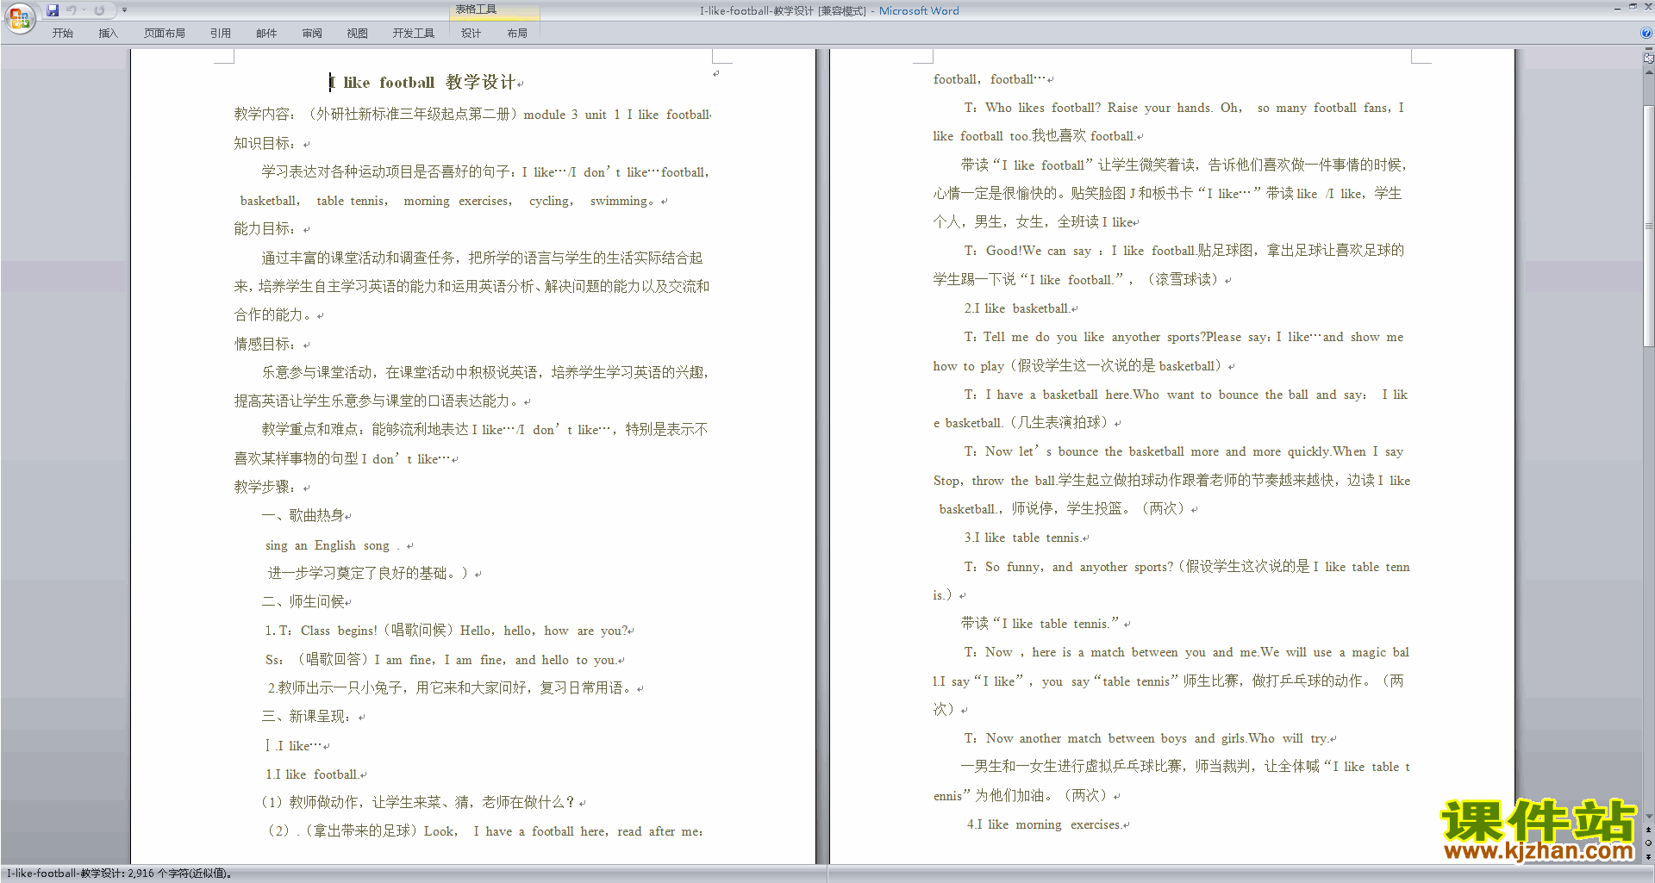
Task: Click the Select Browse Object round button
Action: coord(1648,843)
